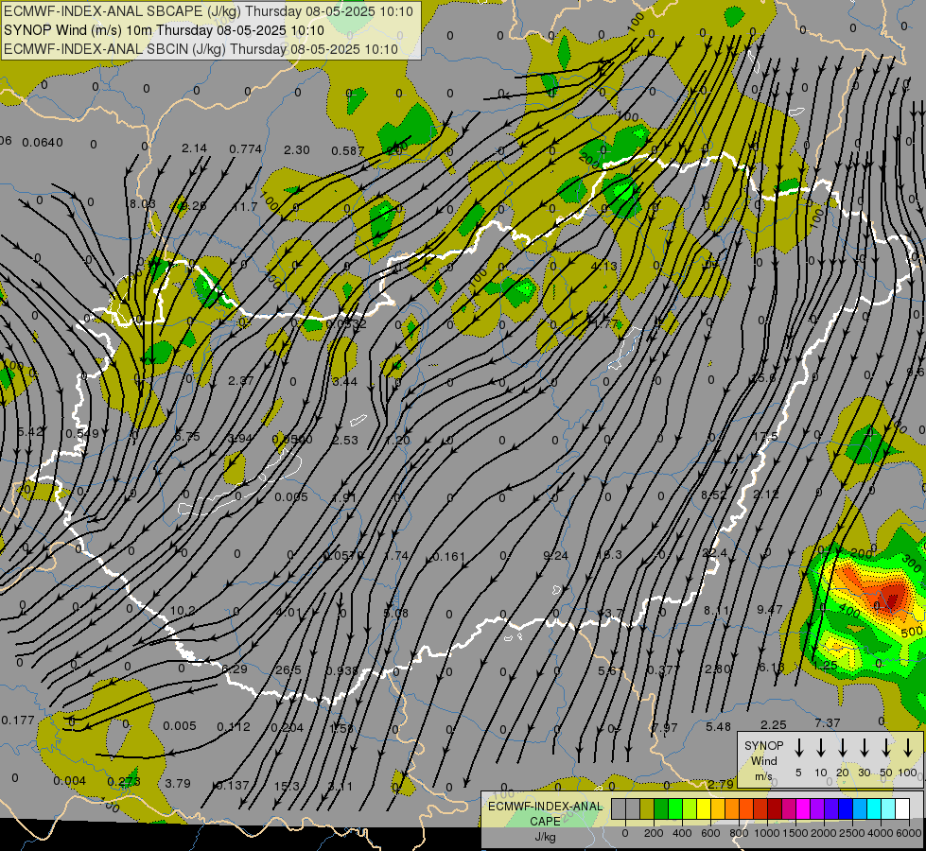Viewport: 926px width, 851px height.
Task: Click the map value 11.7
Action: pyautogui.click(x=245, y=207)
